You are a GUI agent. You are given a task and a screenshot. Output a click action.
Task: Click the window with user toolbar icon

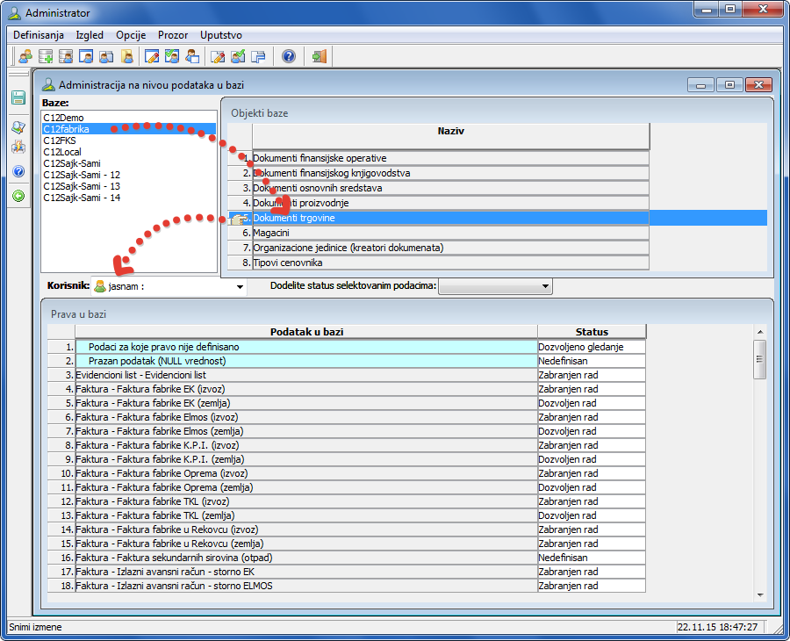[x=86, y=56]
